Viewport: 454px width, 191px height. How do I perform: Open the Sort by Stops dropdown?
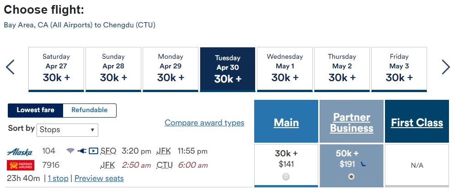(67, 129)
